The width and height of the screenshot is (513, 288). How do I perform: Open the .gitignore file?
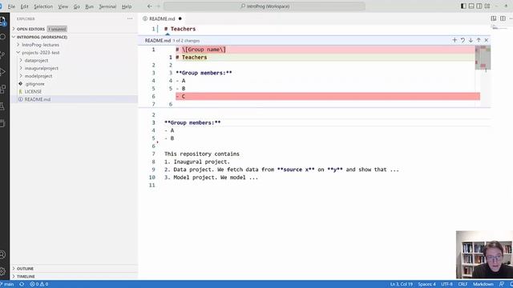(34, 84)
